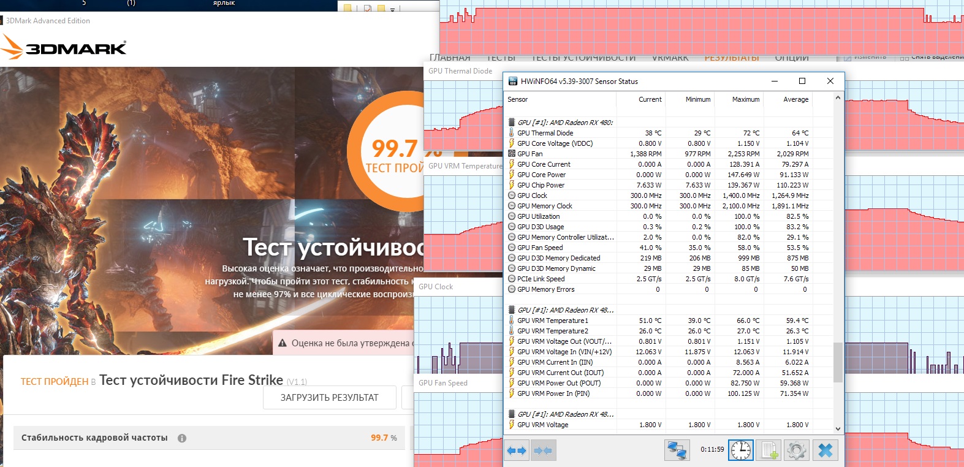
Task: Click the '72 °C' maximum temperature value
Action: pyautogui.click(x=751, y=133)
